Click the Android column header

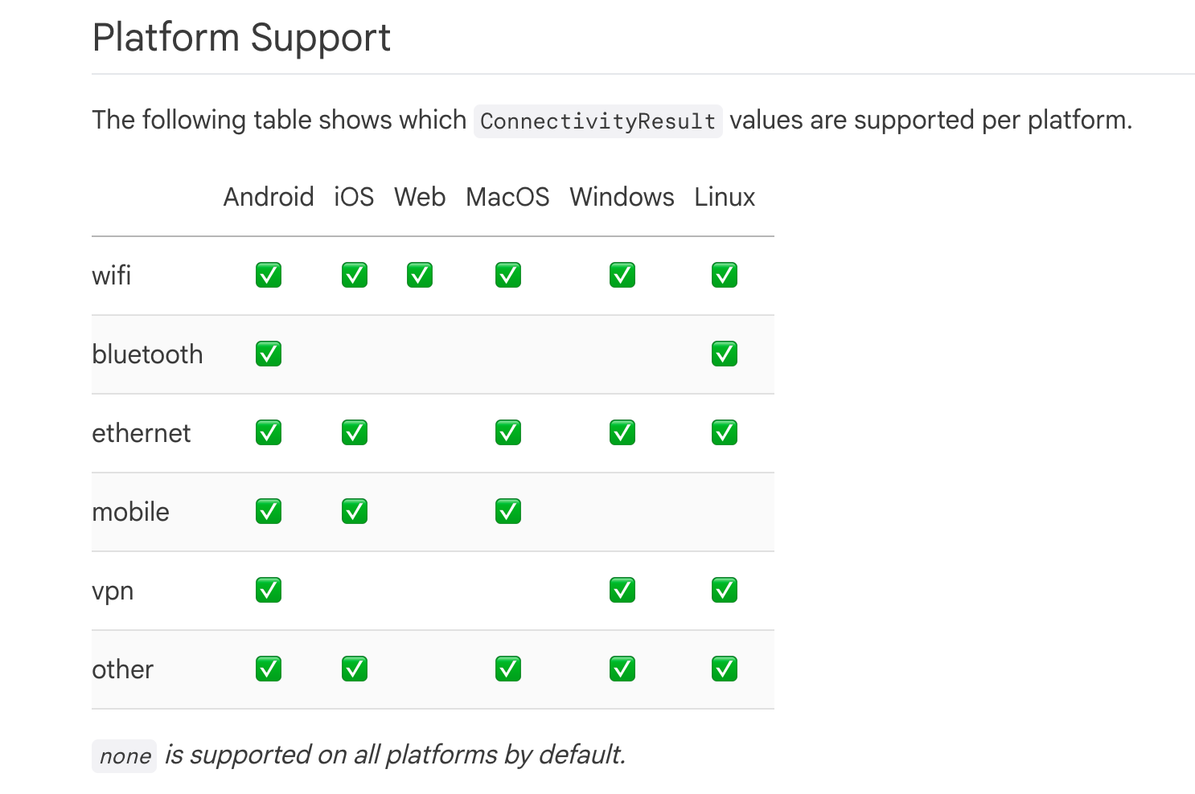click(x=269, y=197)
